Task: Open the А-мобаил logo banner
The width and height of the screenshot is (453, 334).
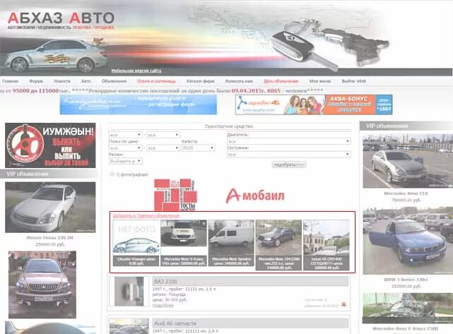Action: [255, 196]
